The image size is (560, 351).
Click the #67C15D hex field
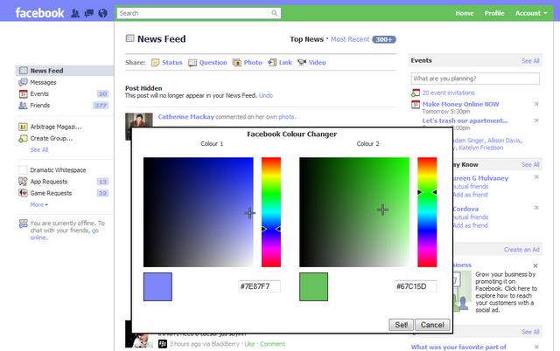click(416, 286)
